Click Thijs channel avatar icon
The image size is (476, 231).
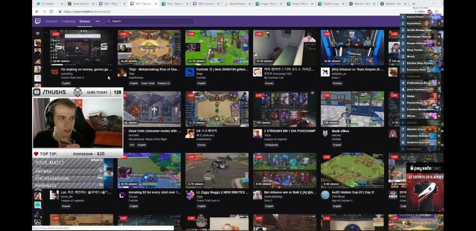pos(122,72)
